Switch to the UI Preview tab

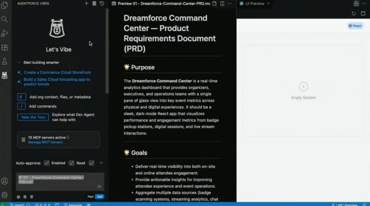click(254, 3)
